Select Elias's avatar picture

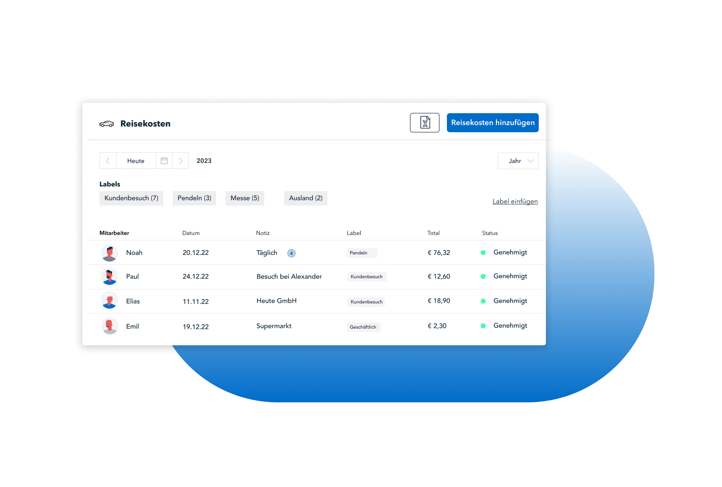(x=109, y=301)
